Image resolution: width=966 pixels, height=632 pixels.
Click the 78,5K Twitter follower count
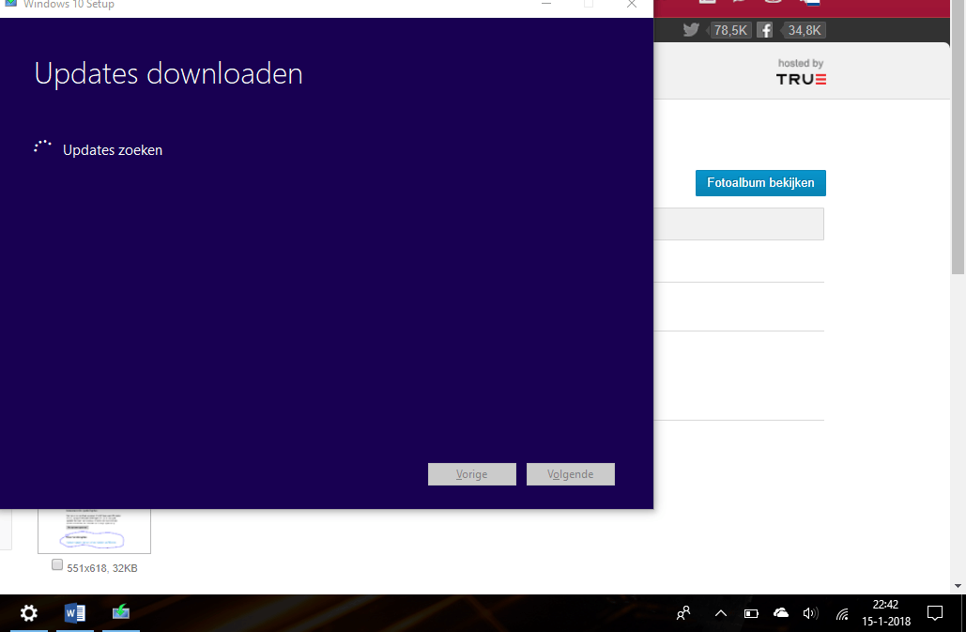(x=730, y=30)
